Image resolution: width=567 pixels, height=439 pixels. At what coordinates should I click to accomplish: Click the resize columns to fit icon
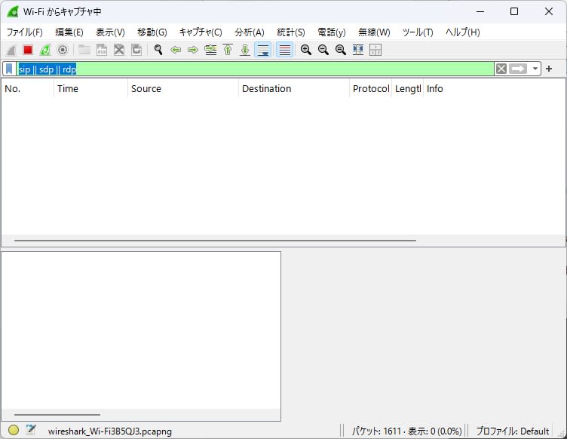pyautogui.click(x=358, y=50)
